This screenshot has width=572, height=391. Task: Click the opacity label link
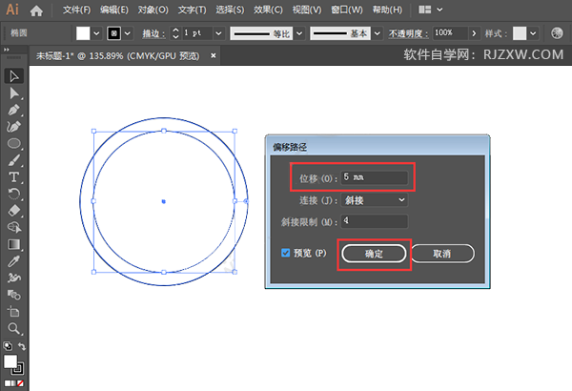point(408,34)
